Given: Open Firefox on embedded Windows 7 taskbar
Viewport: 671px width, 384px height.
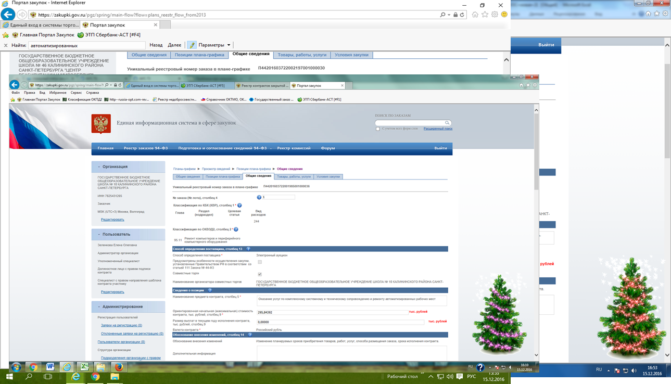Looking at the screenshot, I should [119, 367].
